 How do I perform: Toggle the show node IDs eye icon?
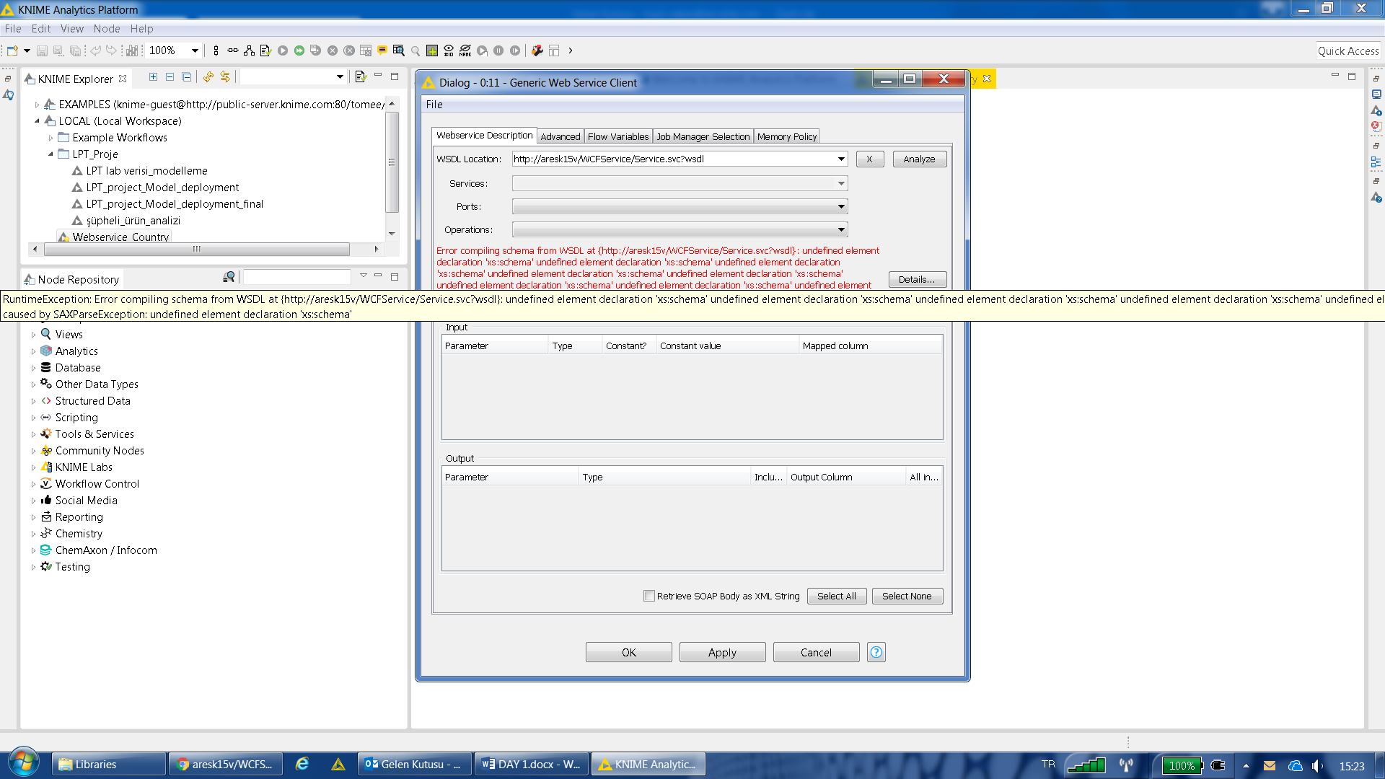[448, 50]
